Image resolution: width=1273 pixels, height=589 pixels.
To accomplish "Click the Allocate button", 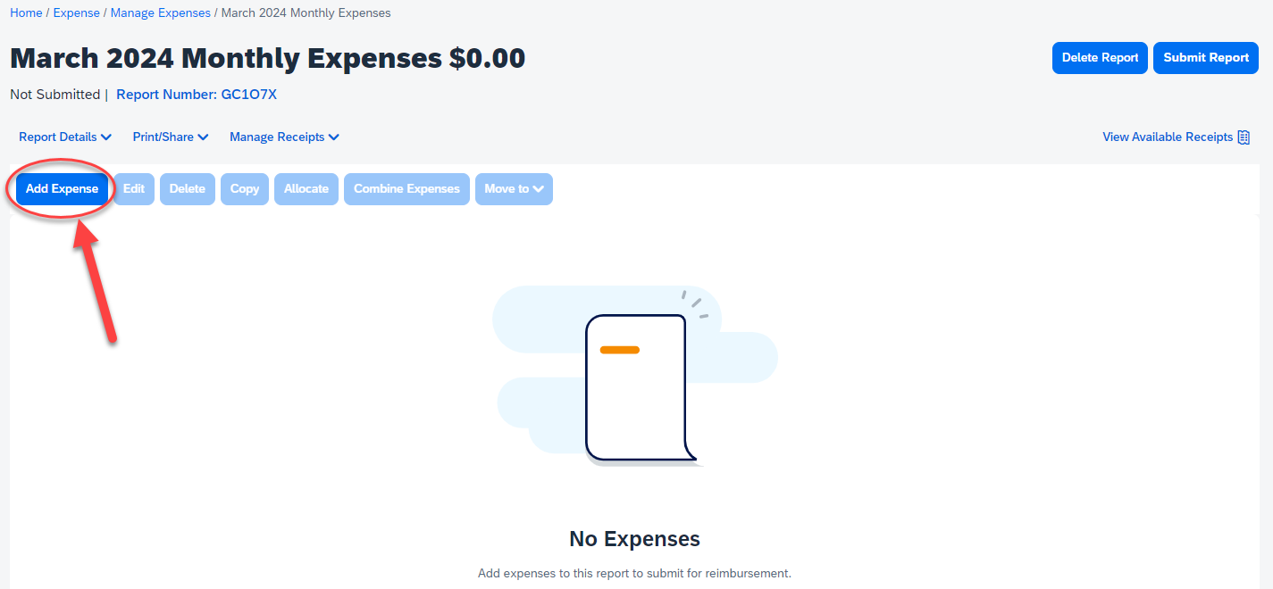I will (x=306, y=189).
